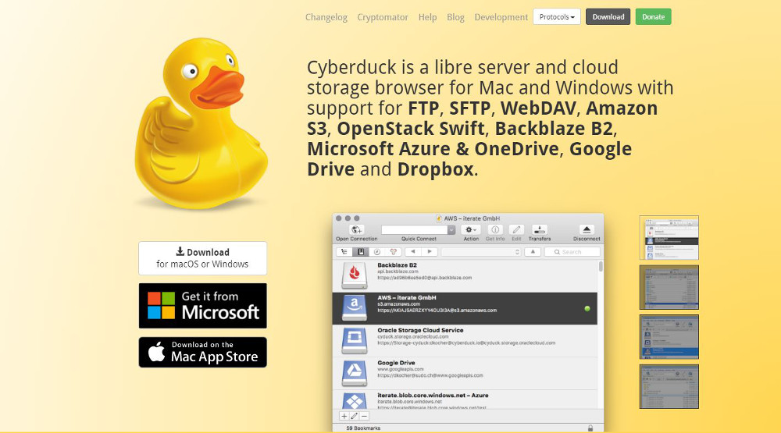This screenshot has height=433, width=781.
Task: Select the third screenshot thumbnail
Action: click(669, 336)
